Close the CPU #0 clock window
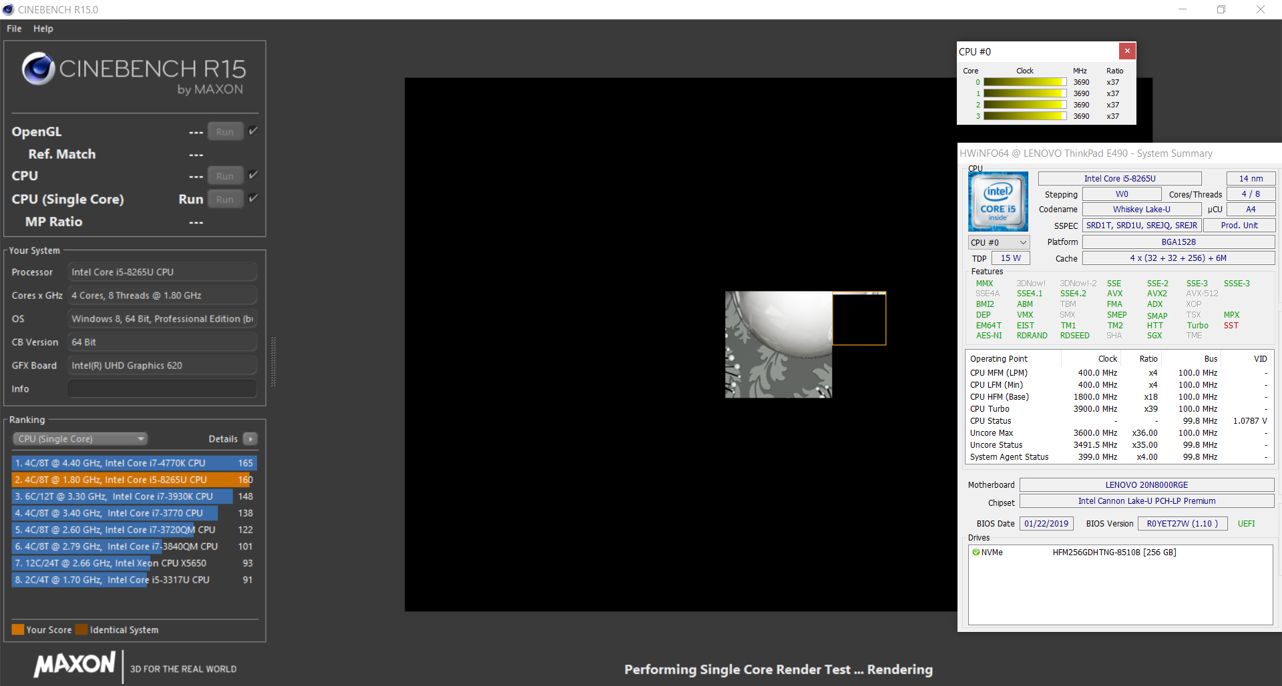 pos(1127,51)
